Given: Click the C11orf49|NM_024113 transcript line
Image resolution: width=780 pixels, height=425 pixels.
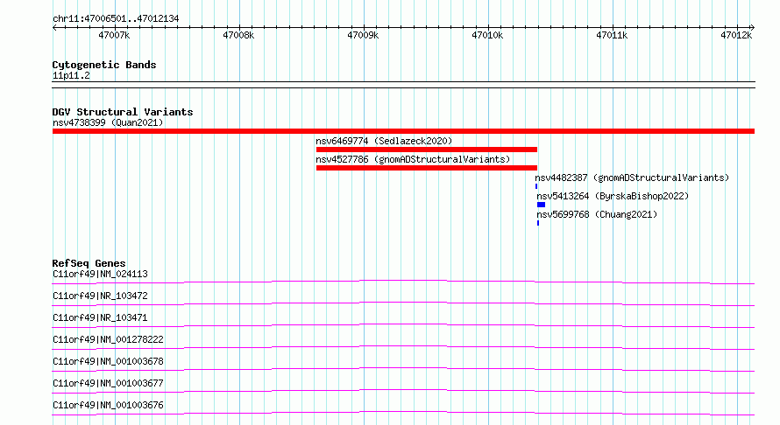Looking at the screenshot, I should tap(403, 282).
